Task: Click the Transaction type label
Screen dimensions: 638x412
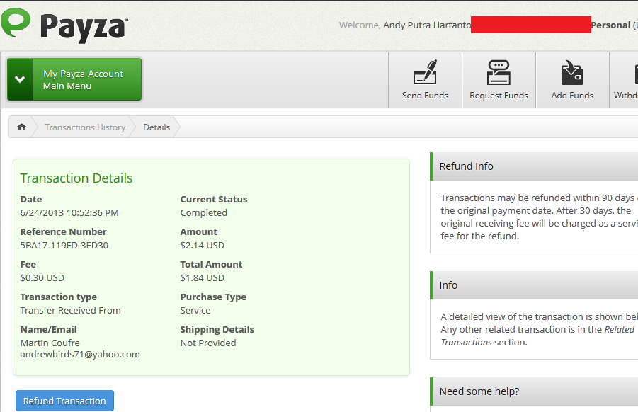Action: tap(59, 297)
